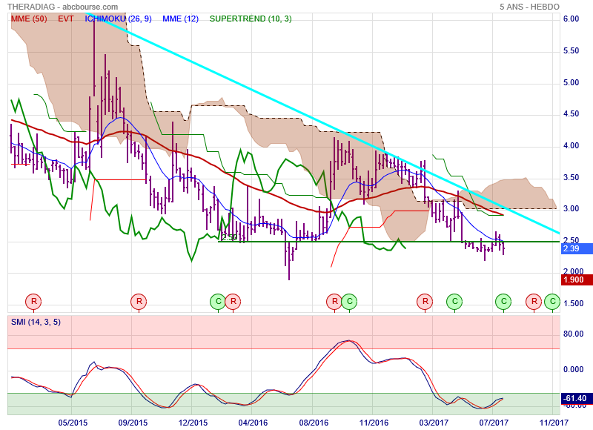Click the leftmost red R event marker
This screenshot has height=430, width=593.
(34, 301)
